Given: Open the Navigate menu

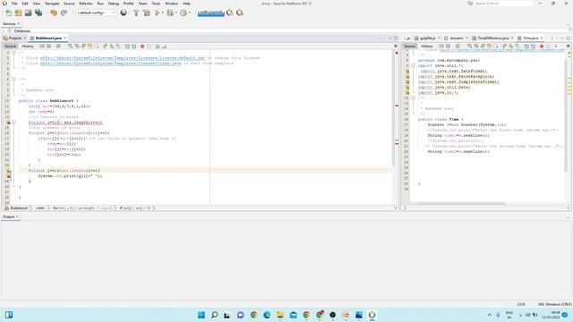Looking at the screenshot, I should [x=52, y=4].
